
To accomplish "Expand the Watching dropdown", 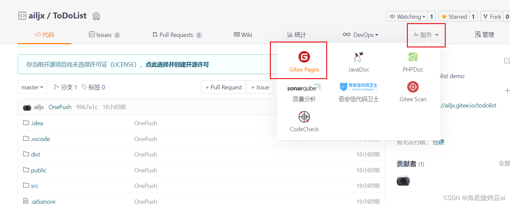I will 408,16.
